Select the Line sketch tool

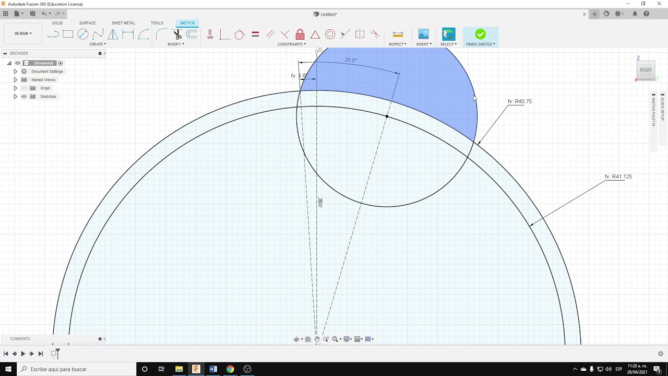(x=53, y=34)
